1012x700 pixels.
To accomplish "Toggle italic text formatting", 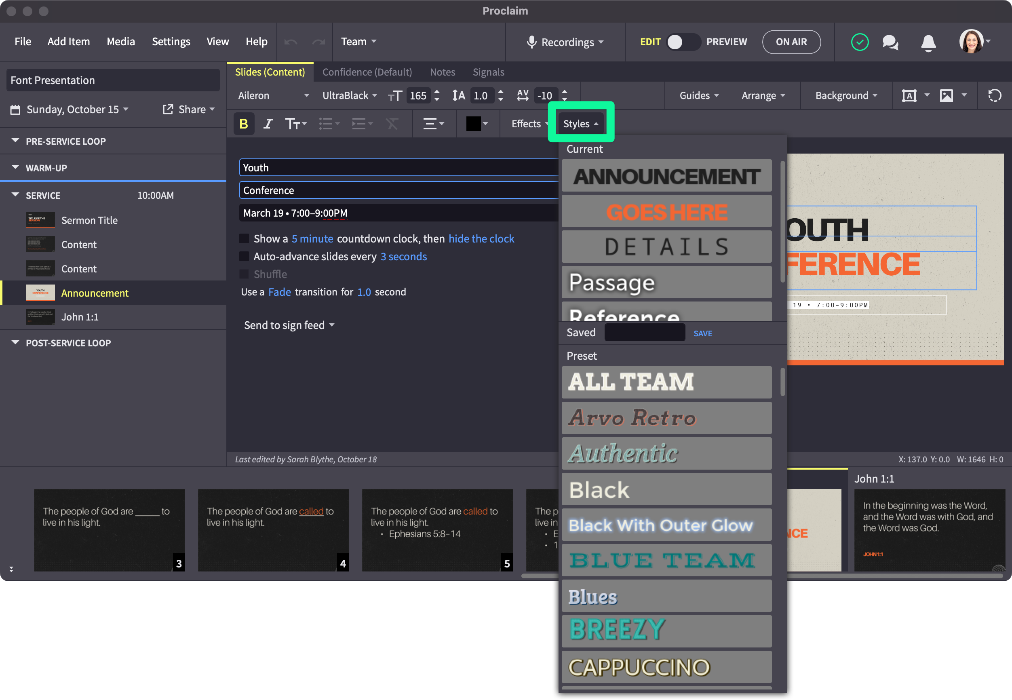I will click(268, 124).
